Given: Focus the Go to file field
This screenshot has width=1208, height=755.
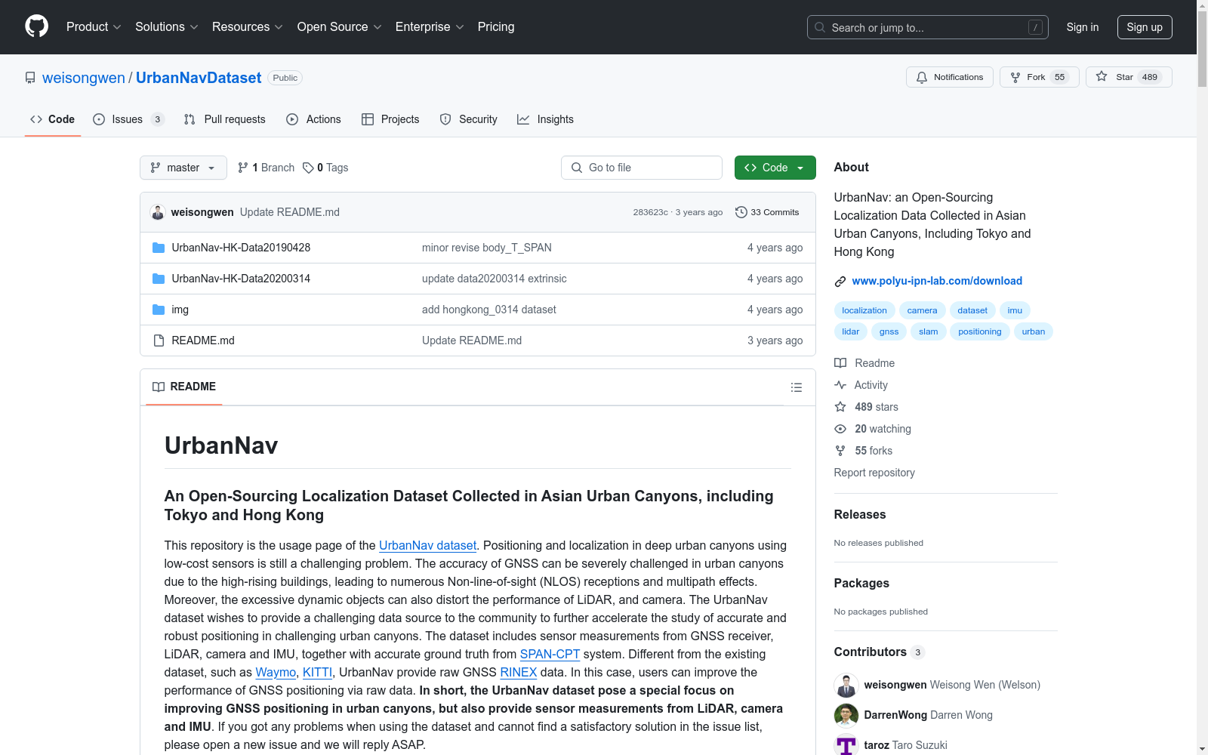Looking at the screenshot, I should [x=642, y=168].
